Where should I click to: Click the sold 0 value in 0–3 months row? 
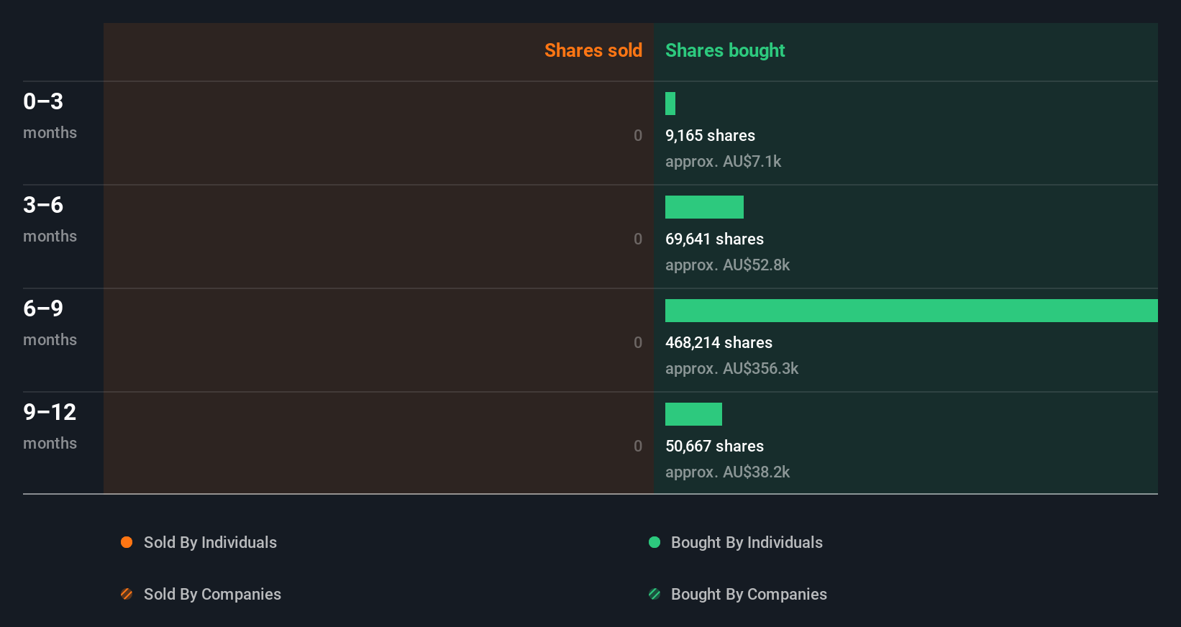pos(638,136)
